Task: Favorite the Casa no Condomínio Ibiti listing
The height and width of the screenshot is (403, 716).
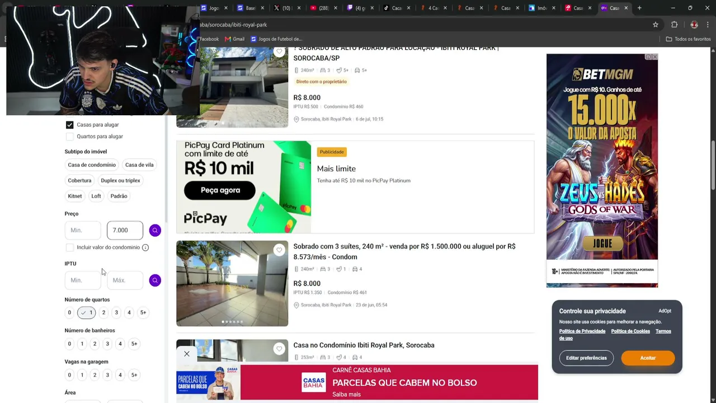Action: click(x=279, y=349)
